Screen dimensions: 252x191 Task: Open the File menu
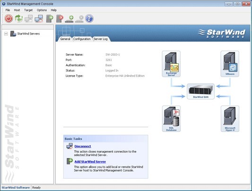[8, 10]
